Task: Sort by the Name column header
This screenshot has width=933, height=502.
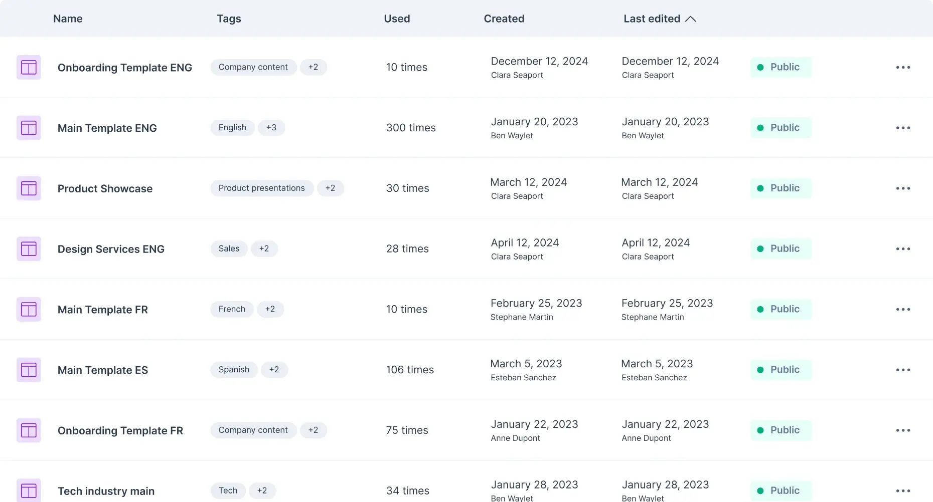Action: [x=68, y=19]
